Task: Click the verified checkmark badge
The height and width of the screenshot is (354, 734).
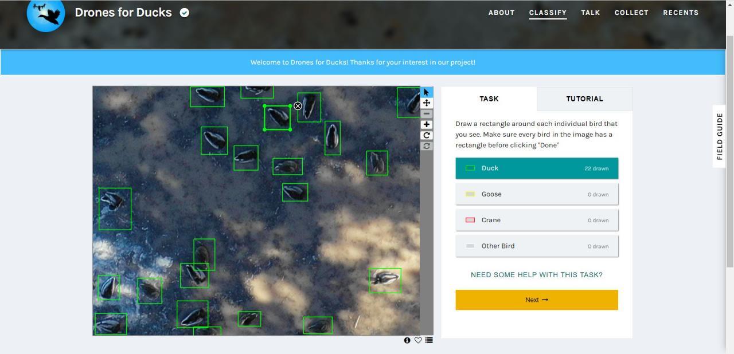Action: [185, 13]
